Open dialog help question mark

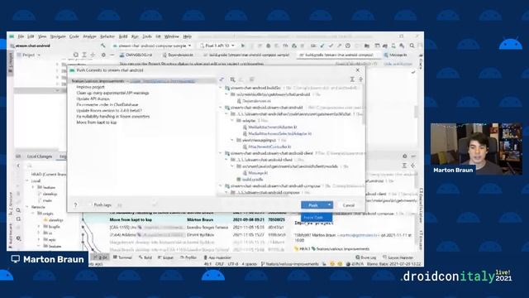coord(75,205)
